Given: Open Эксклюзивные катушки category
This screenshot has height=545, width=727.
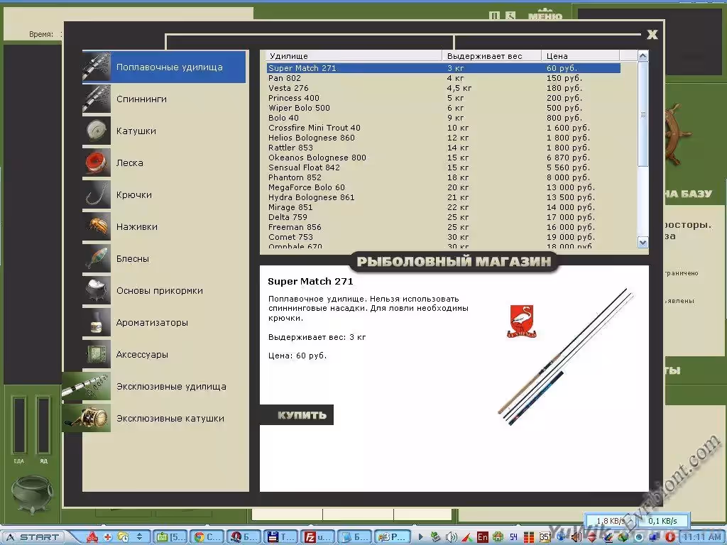Looking at the screenshot, I should 170,419.
